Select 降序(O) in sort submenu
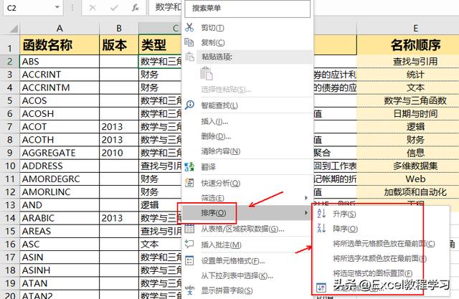The image size is (459, 299). point(345,229)
